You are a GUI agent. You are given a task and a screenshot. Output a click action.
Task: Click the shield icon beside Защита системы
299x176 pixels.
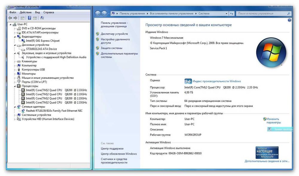98,48
